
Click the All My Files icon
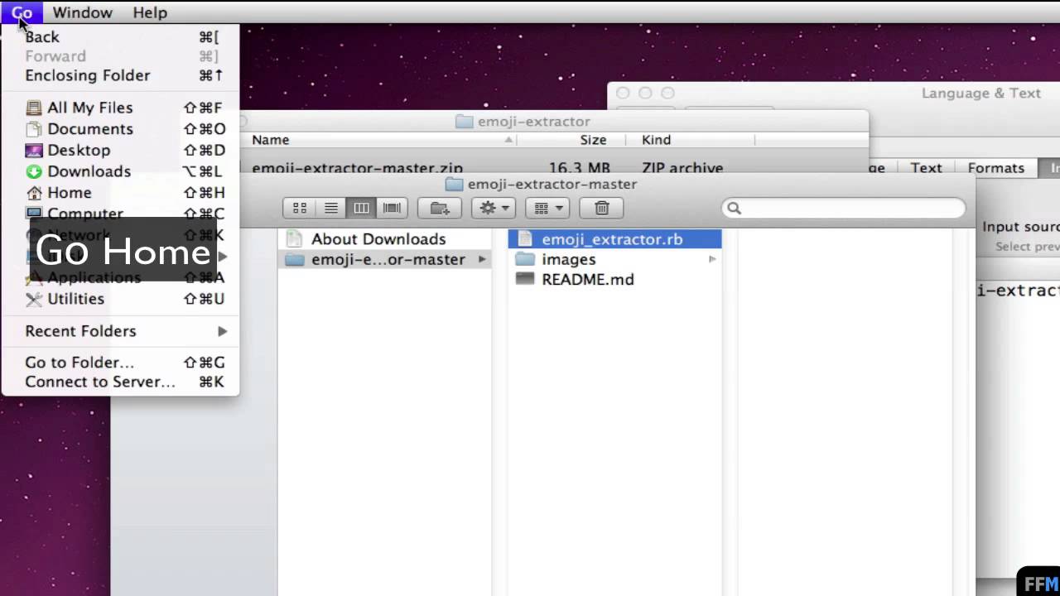[x=34, y=108]
